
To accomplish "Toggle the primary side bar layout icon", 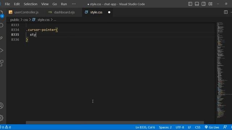I will (x=190, y=4).
